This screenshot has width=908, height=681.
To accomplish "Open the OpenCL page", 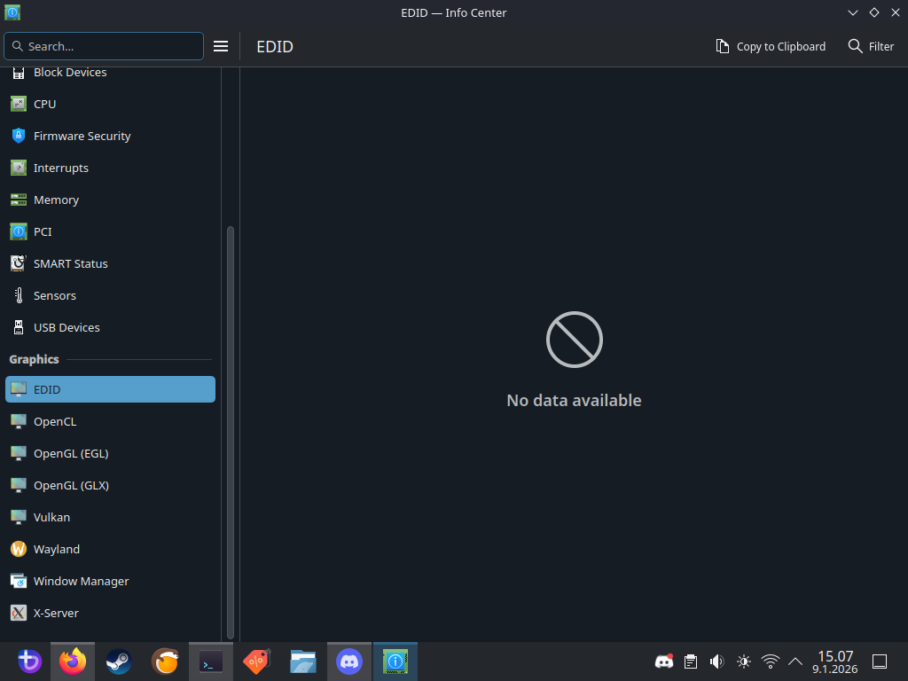I will tap(110, 421).
